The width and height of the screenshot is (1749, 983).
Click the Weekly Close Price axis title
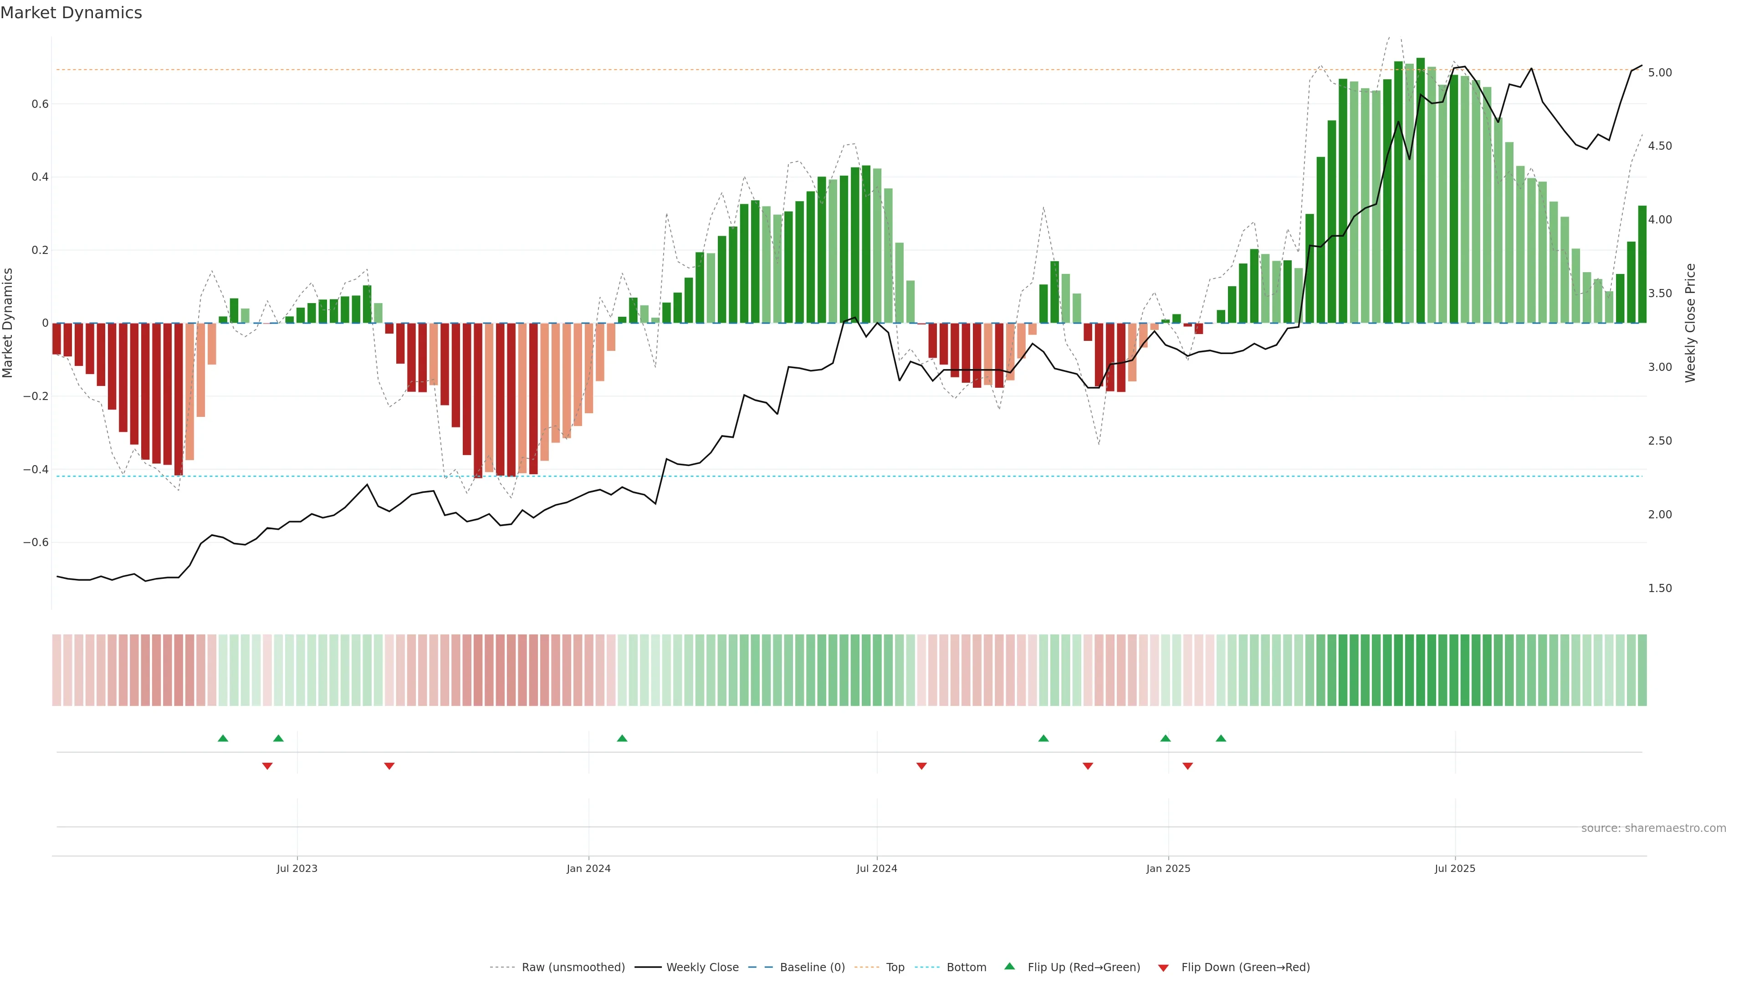coord(1690,323)
